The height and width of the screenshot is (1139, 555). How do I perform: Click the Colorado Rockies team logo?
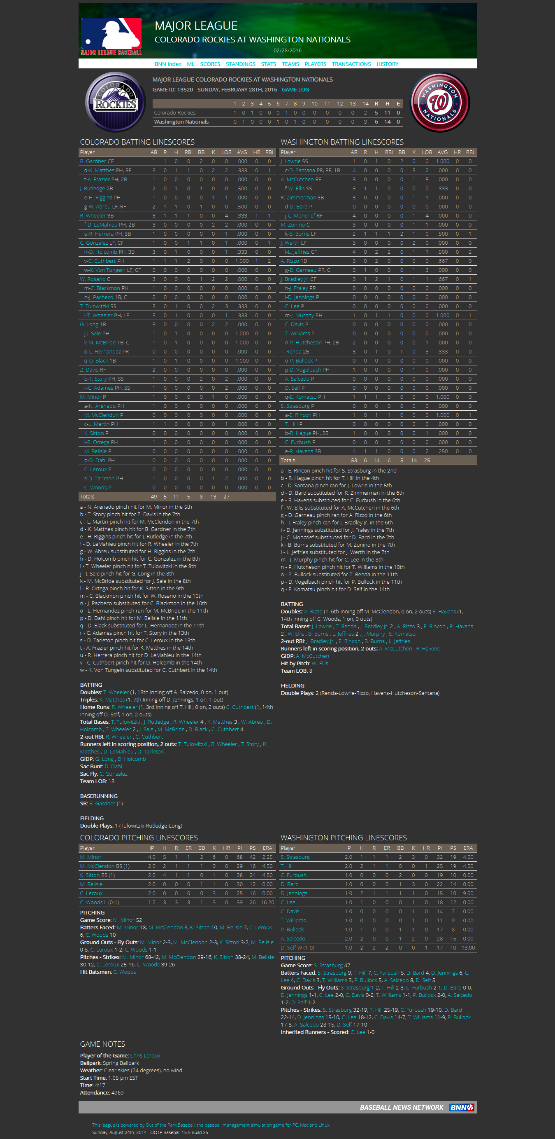point(115,102)
